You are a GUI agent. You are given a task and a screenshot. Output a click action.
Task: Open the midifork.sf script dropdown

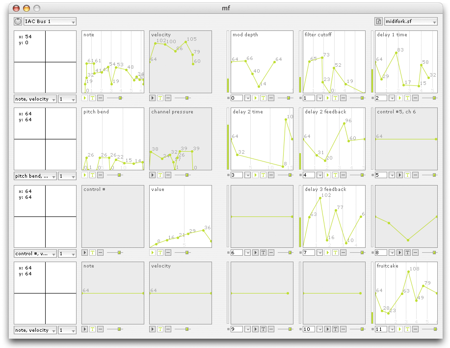click(411, 22)
